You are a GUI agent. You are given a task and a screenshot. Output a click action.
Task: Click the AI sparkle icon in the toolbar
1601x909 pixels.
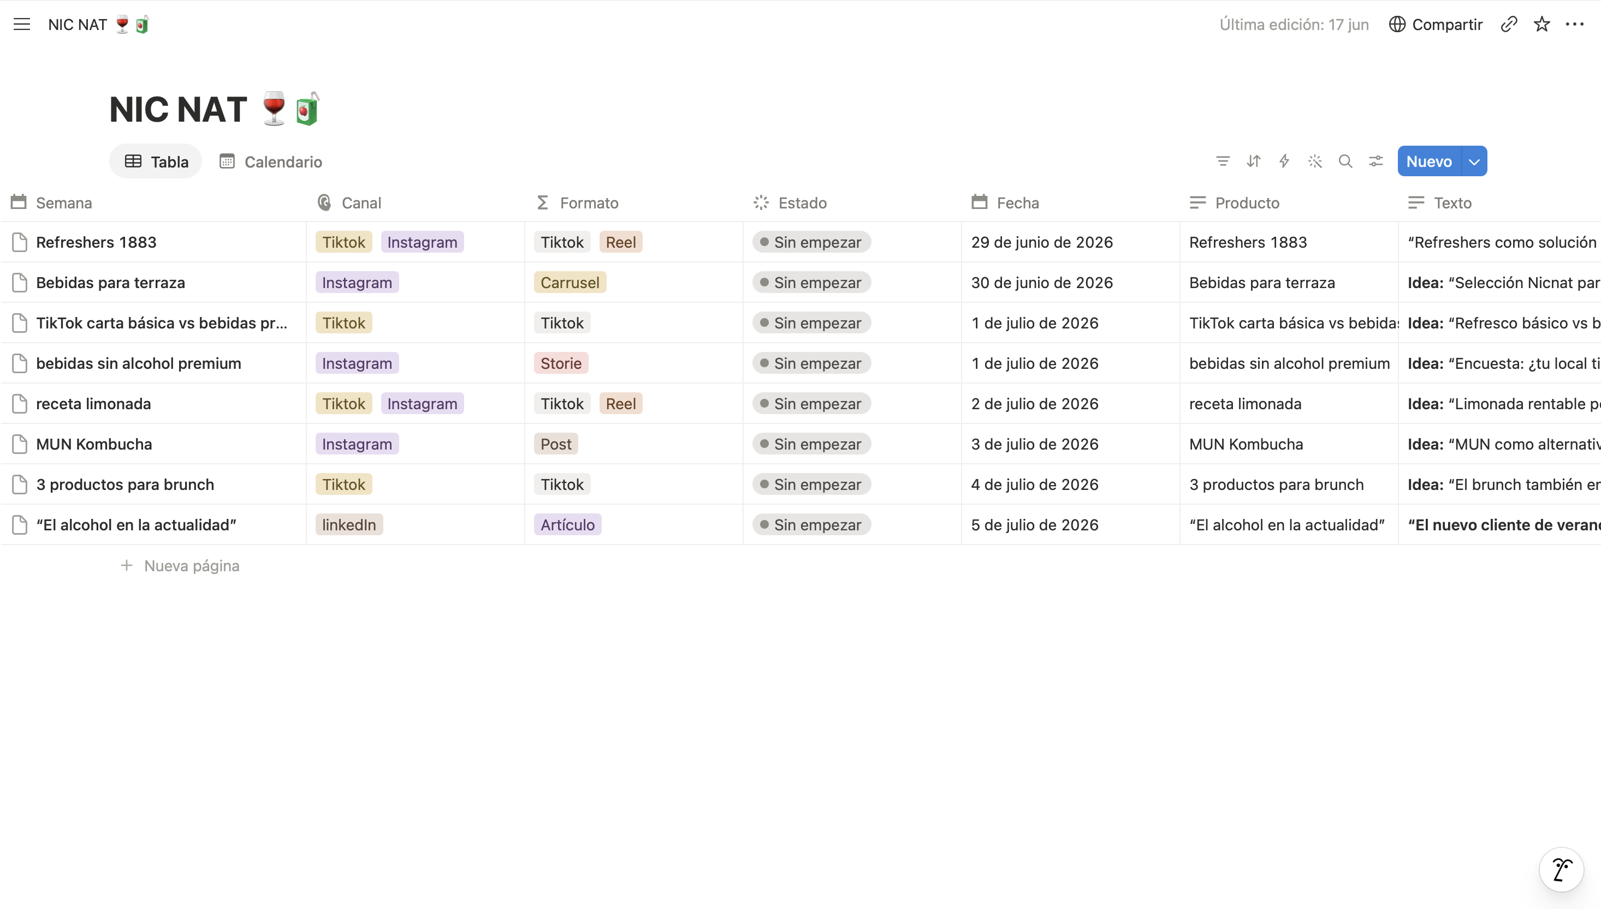coord(1314,162)
